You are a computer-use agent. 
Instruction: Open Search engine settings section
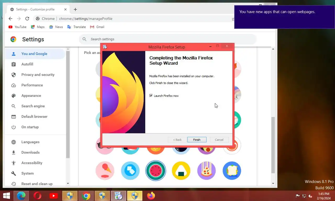coord(35,106)
